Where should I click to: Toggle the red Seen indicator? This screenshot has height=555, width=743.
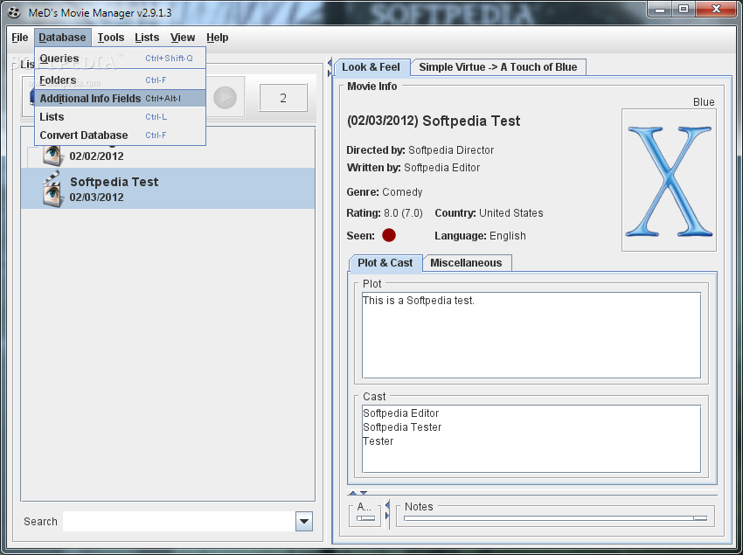(x=389, y=235)
